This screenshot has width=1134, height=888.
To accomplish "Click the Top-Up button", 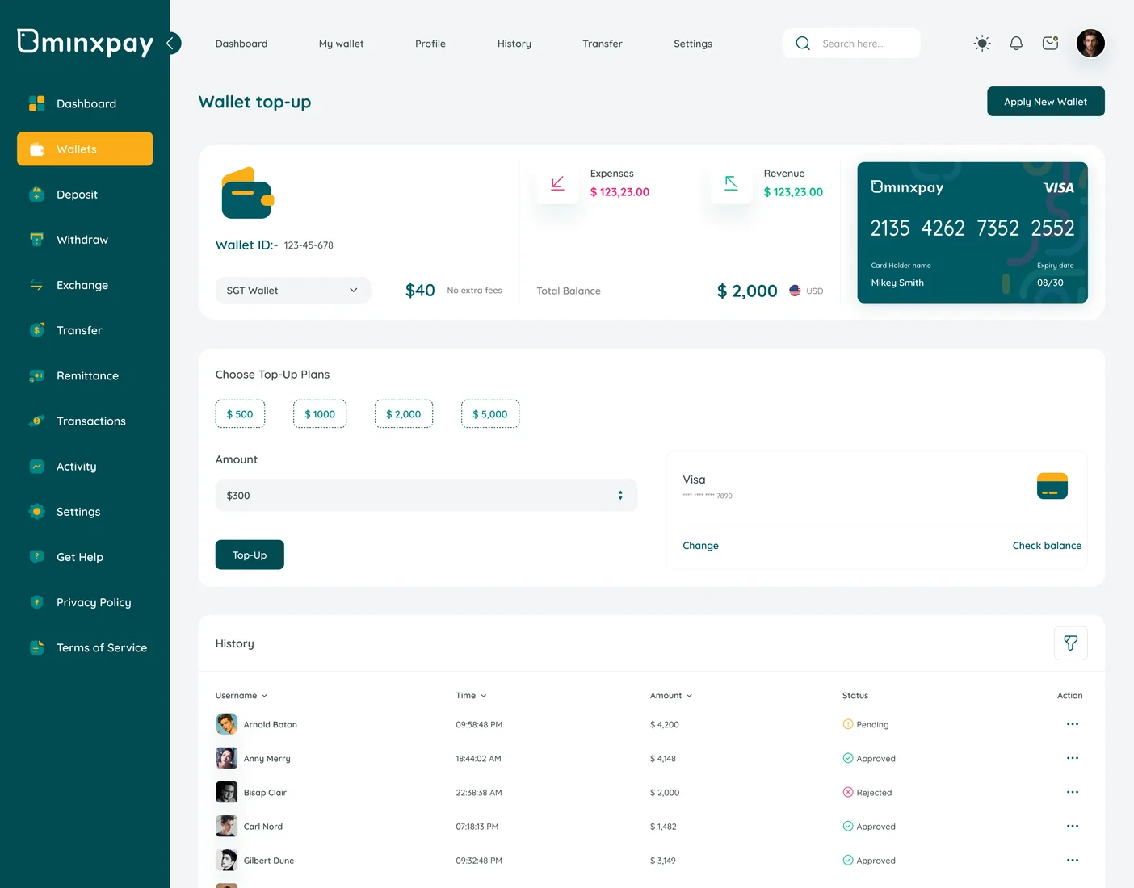I will [x=250, y=555].
